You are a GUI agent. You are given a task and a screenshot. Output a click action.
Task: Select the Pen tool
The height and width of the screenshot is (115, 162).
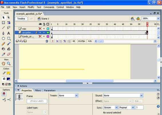point(3,33)
